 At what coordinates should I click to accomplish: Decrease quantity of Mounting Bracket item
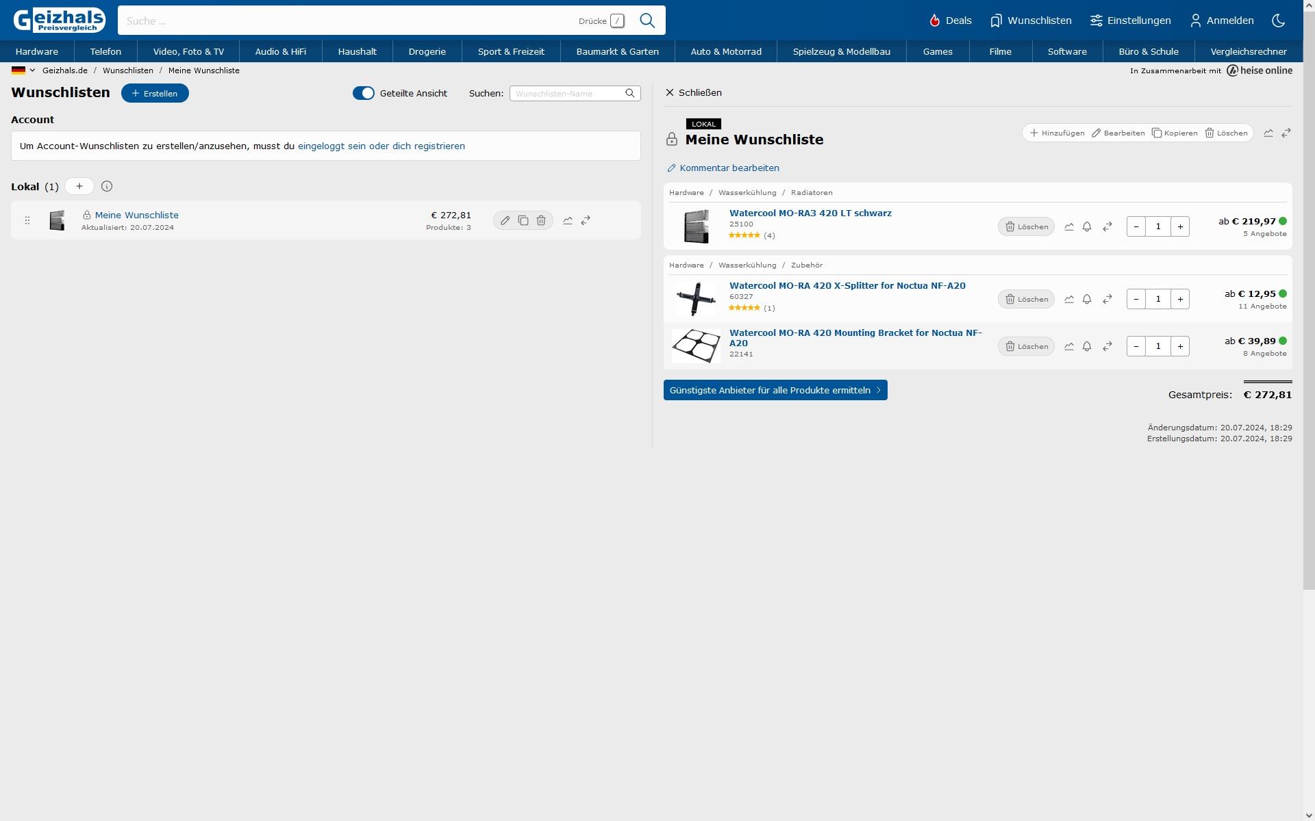coord(1136,346)
